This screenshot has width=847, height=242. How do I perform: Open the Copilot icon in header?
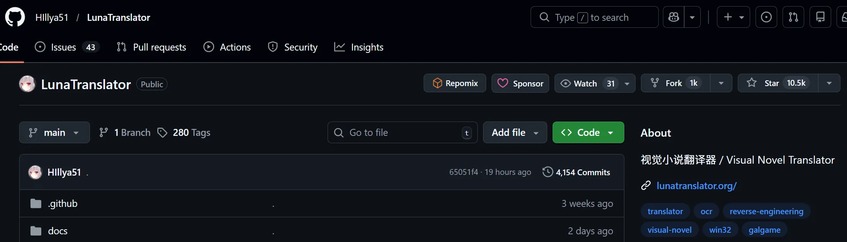(x=674, y=17)
